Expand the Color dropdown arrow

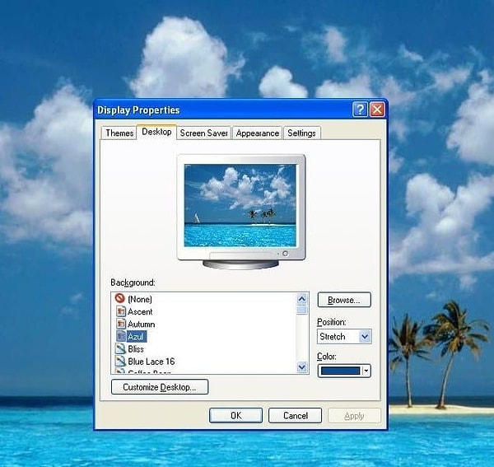[366, 371]
